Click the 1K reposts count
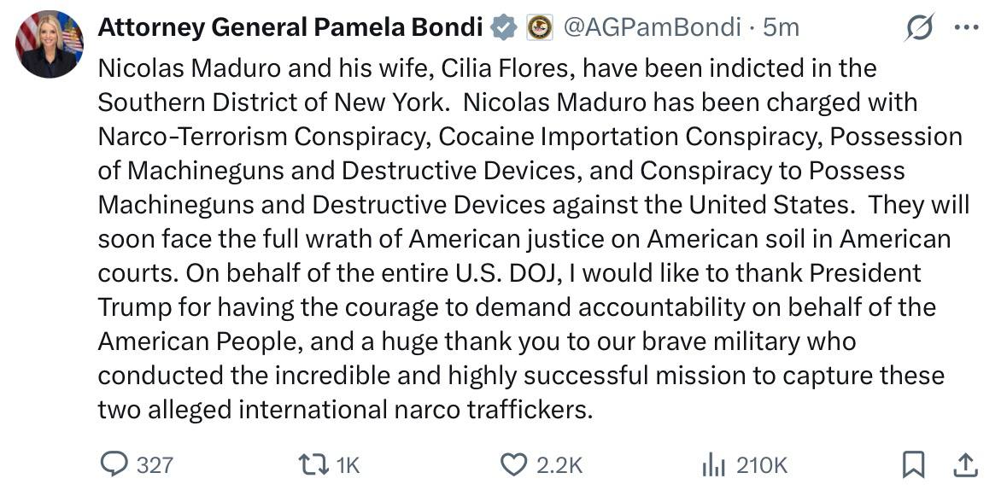 [x=348, y=464]
